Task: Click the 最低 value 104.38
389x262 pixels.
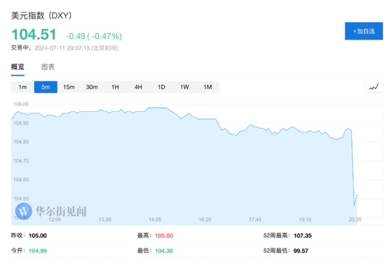Action: (x=164, y=251)
